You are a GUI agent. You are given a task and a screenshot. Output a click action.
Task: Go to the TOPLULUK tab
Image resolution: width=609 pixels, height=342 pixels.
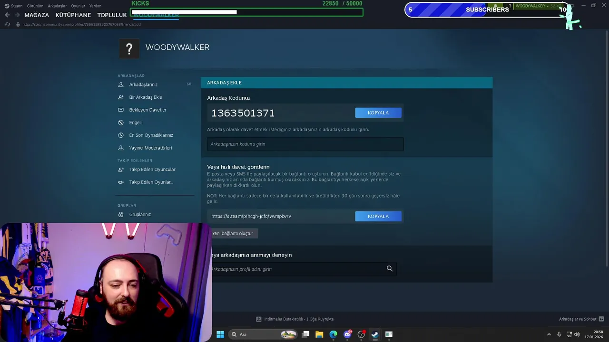tap(112, 15)
